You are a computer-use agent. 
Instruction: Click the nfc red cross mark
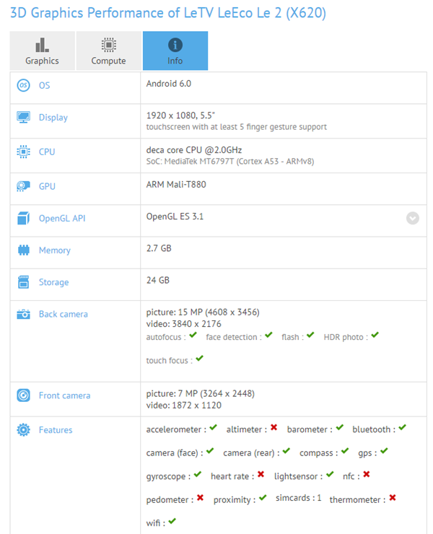click(367, 474)
